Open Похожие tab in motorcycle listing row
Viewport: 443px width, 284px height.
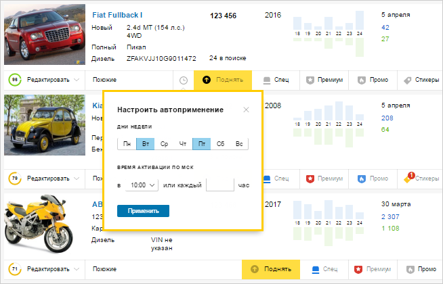(105, 269)
